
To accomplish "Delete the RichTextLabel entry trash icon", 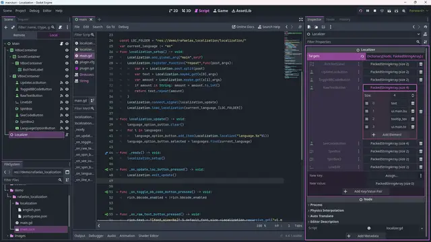I will [420, 65].
